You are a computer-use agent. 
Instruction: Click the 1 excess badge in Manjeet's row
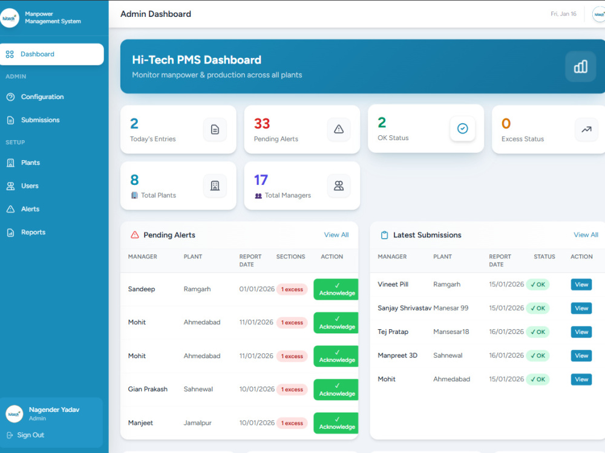tap(292, 423)
